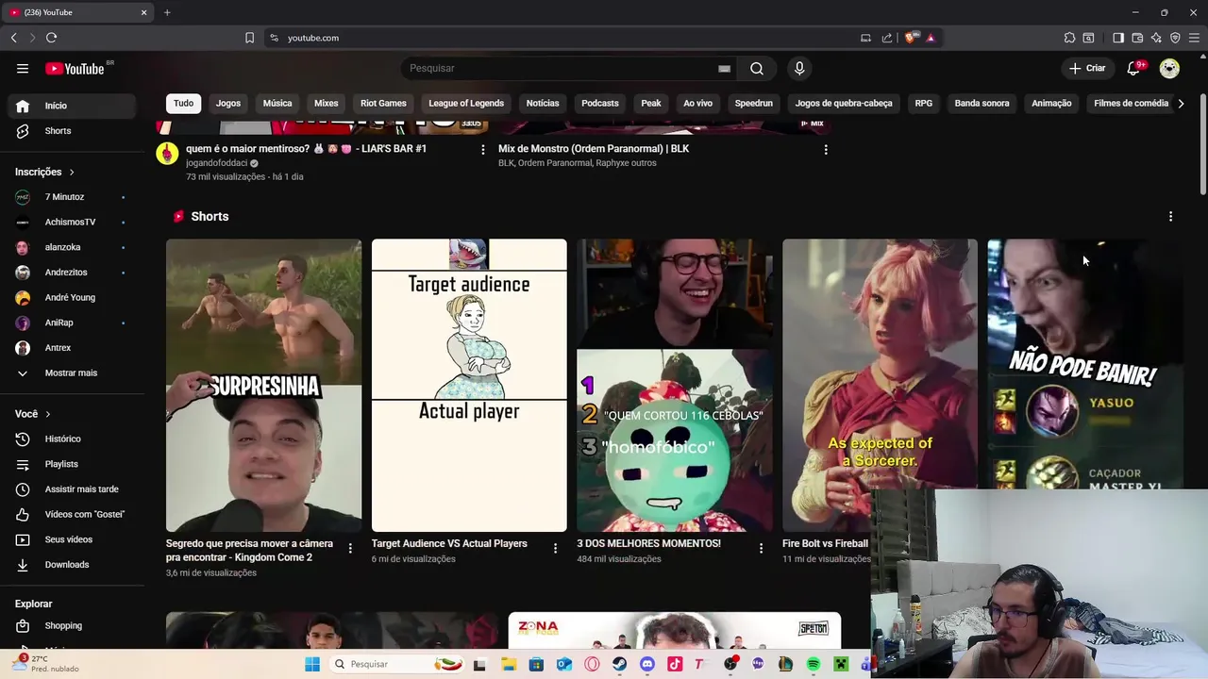Open Histórico in the sidebar
The width and height of the screenshot is (1208, 679).
tap(74, 439)
